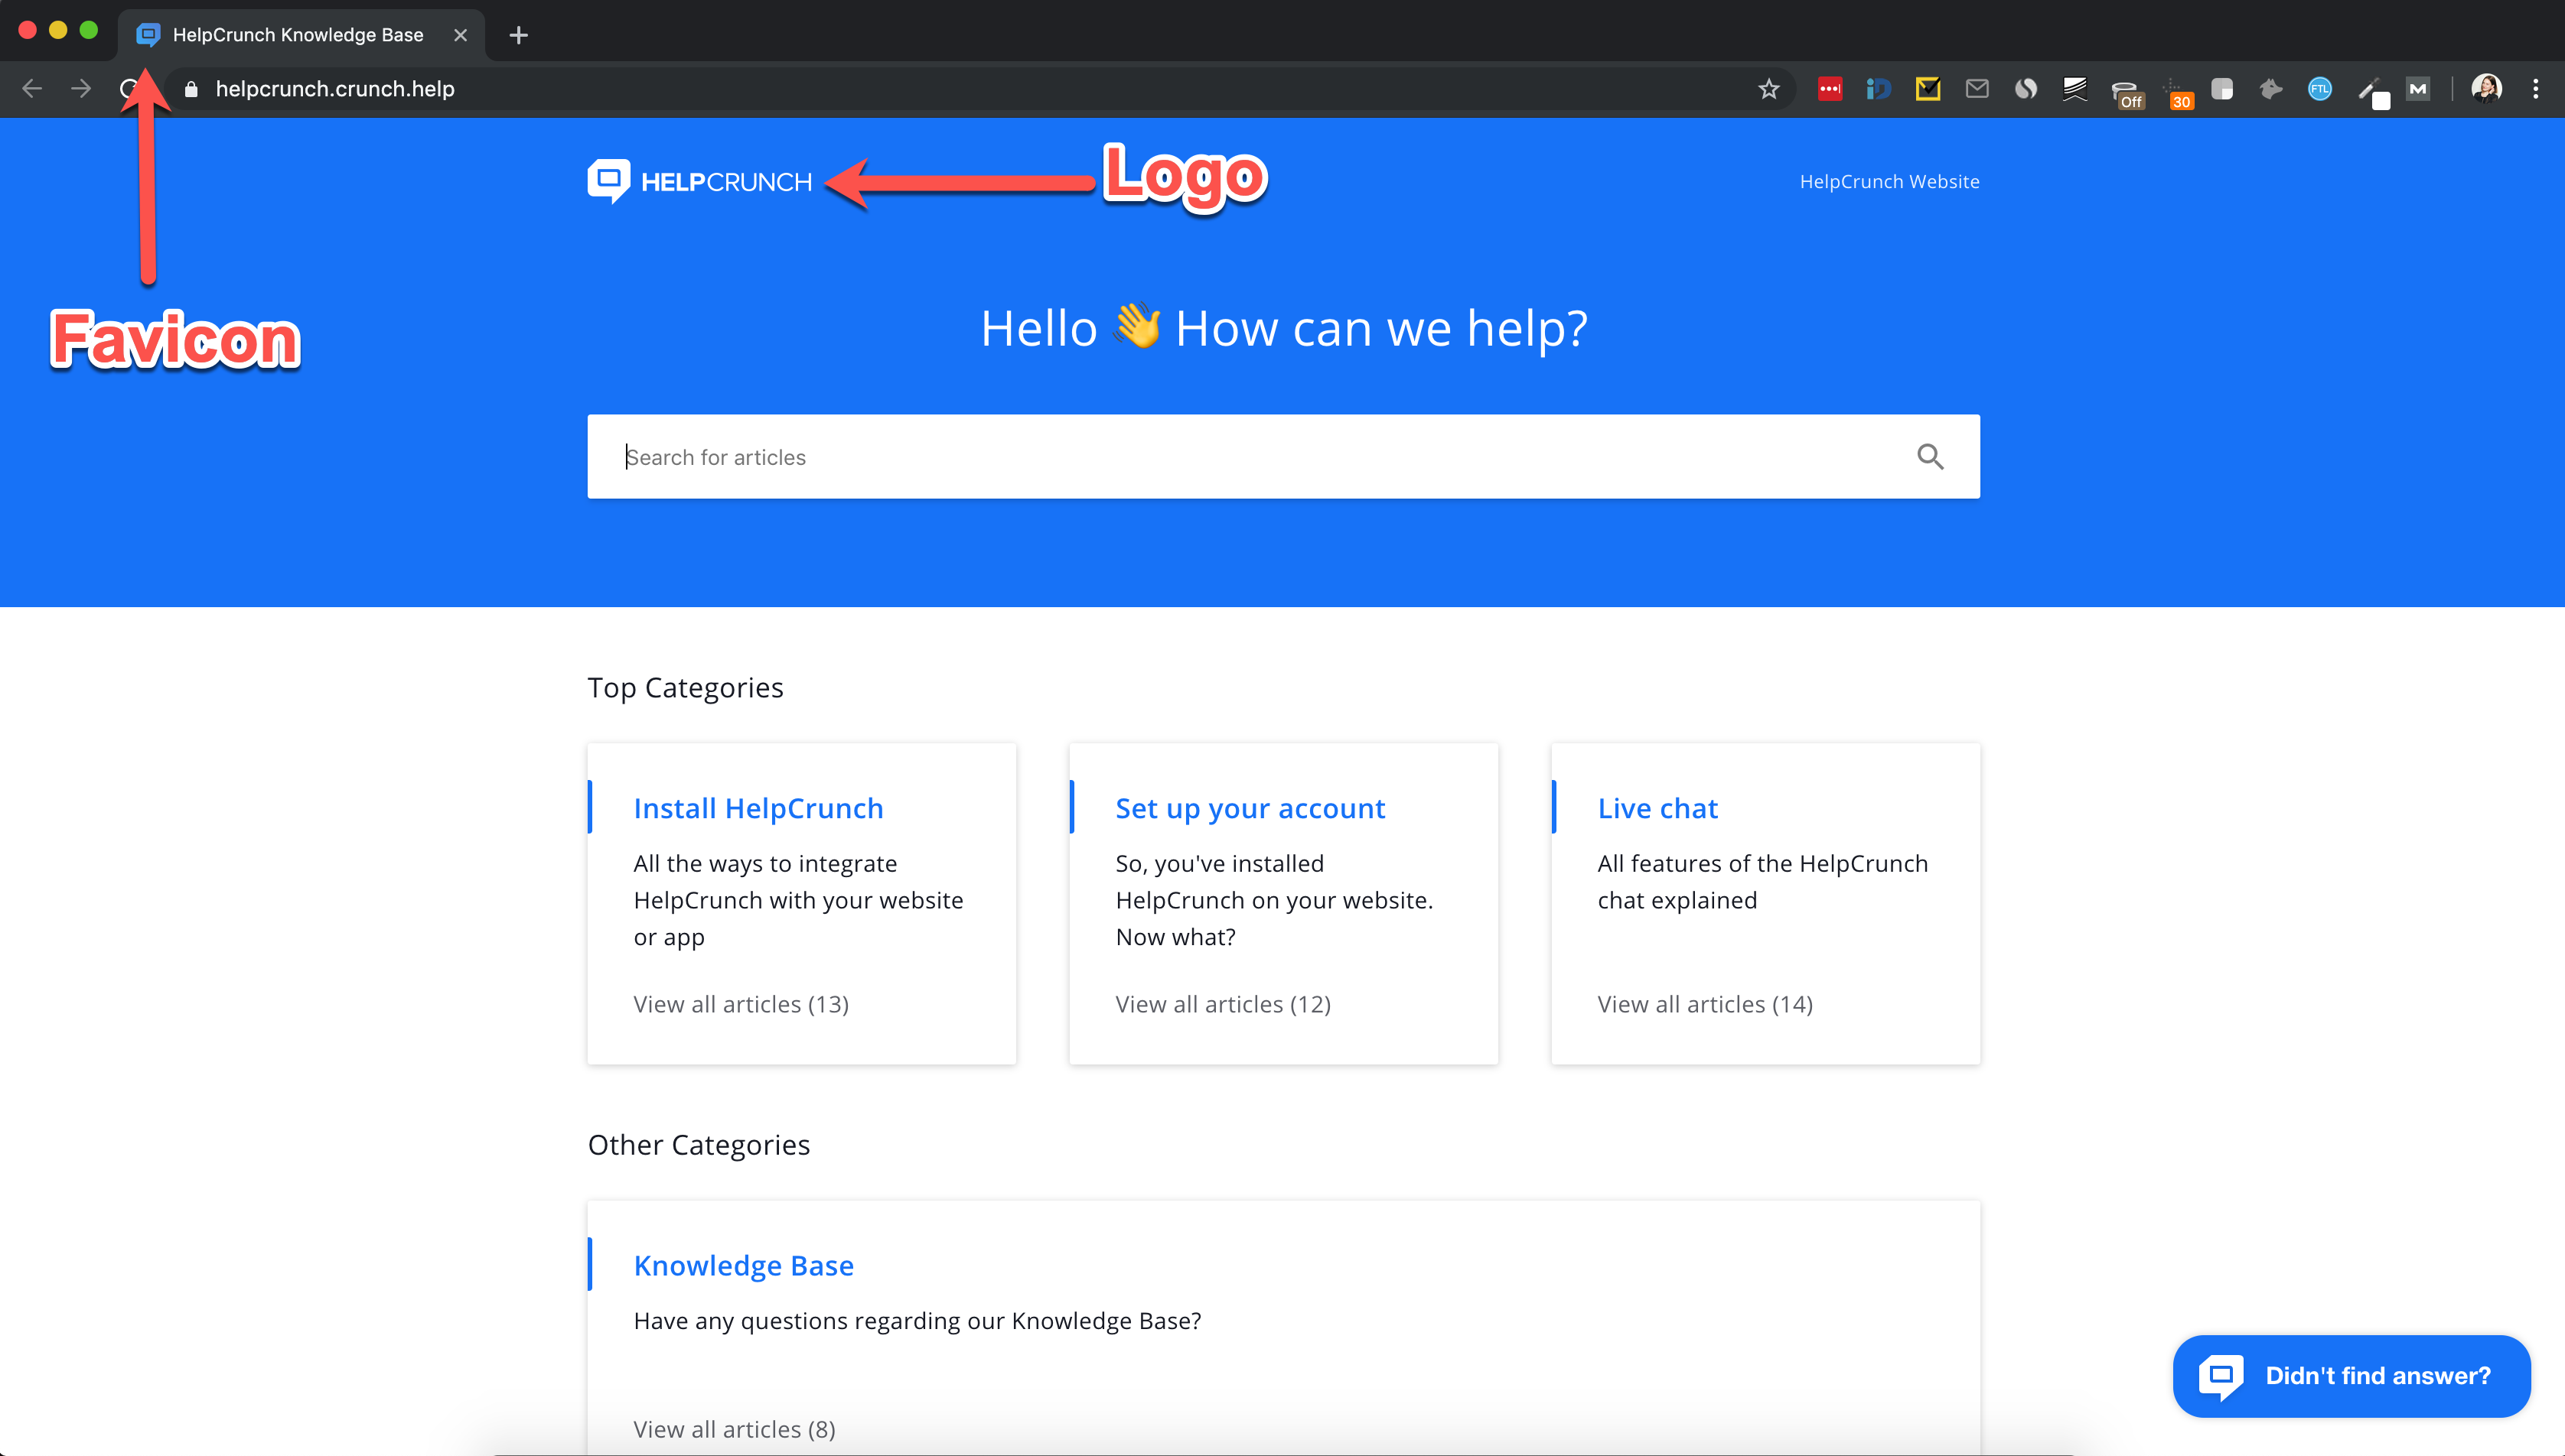
Task: Open the gray mail envelope extension
Action: [x=1977, y=89]
